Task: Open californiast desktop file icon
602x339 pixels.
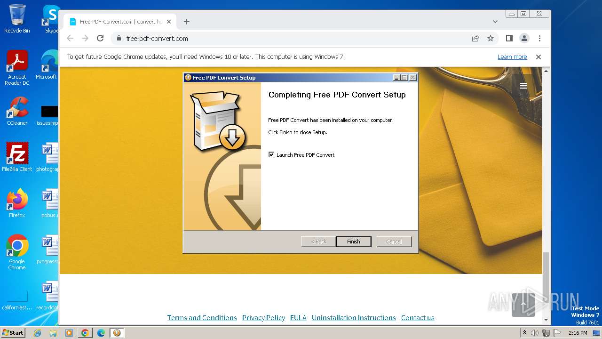Action: pos(17,300)
